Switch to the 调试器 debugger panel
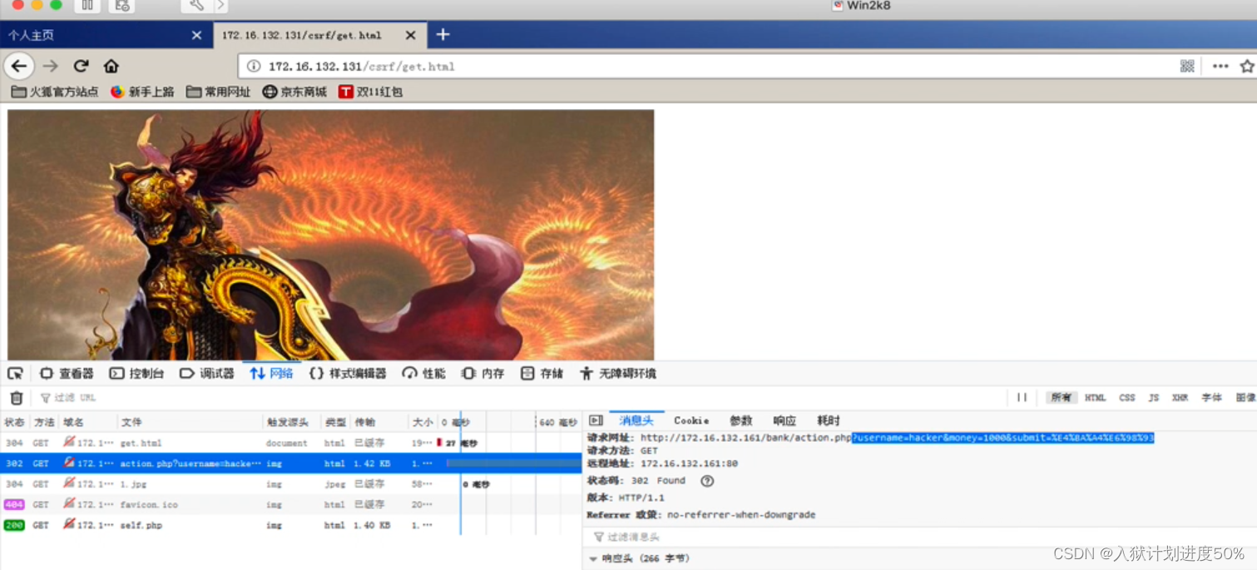Viewport: 1257px width, 570px height. tap(207, 374)
